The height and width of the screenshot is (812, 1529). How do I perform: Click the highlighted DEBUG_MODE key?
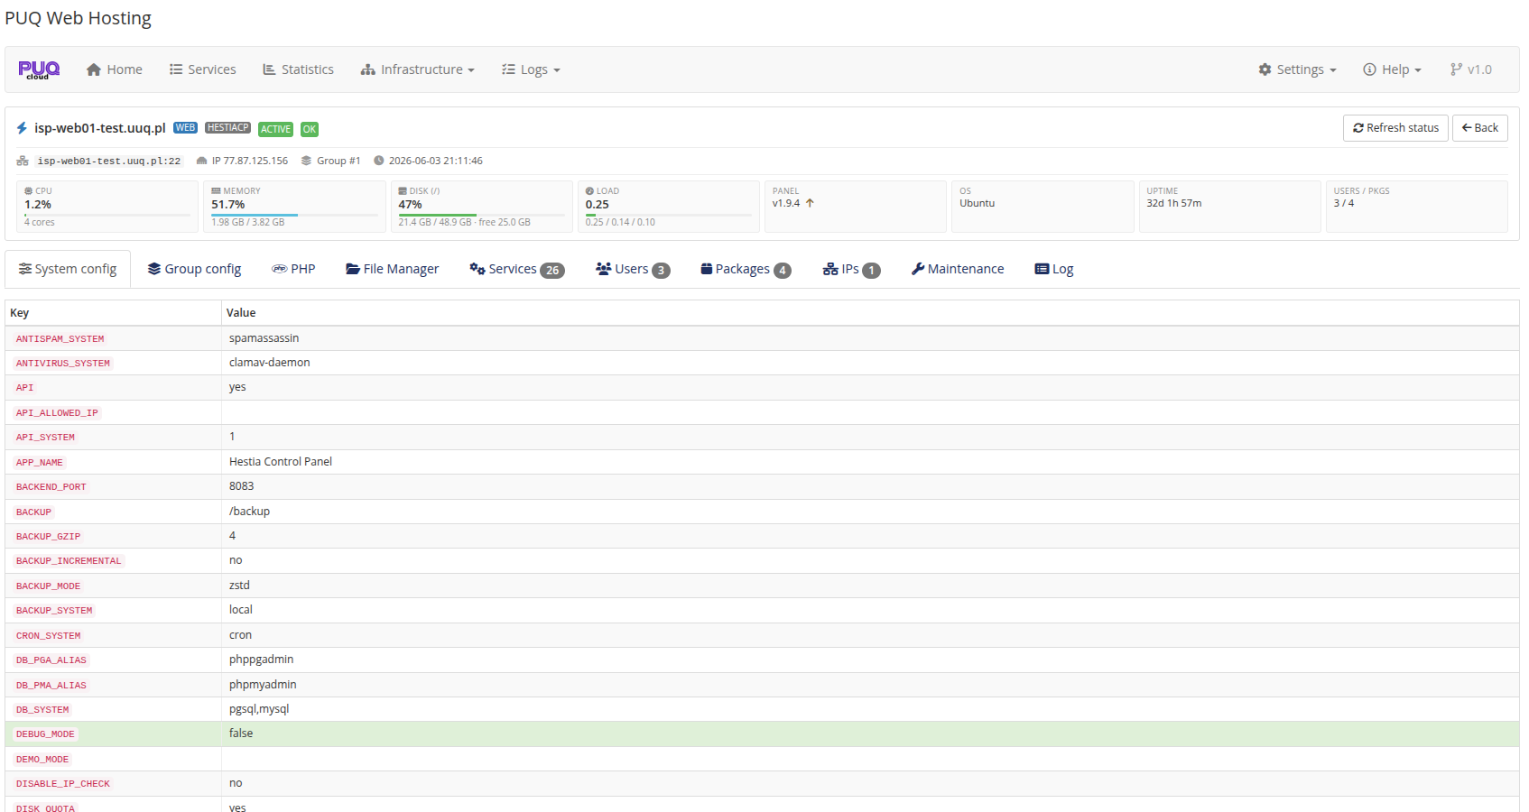pos(45,734)
